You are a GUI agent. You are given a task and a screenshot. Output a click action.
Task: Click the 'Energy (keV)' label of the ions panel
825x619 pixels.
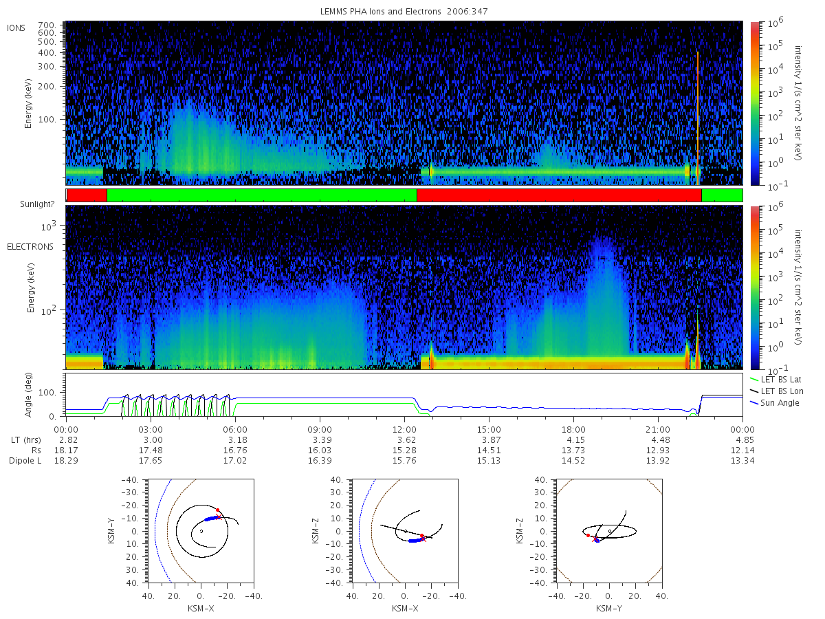[x=28, y=105]
